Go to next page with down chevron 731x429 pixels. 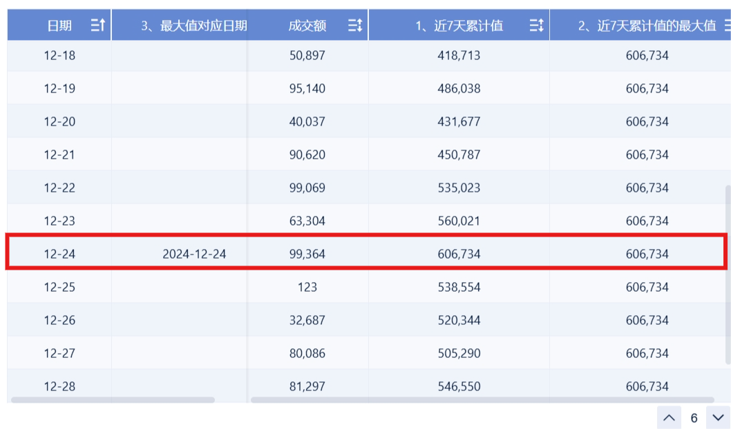[x=718, y=417]
